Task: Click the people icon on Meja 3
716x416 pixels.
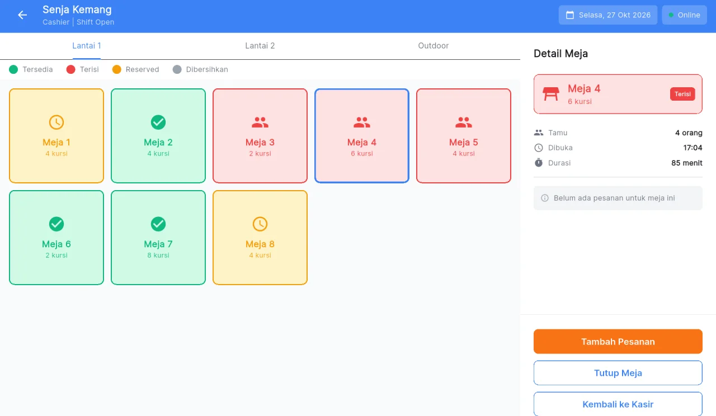Action: click(260, 122)
